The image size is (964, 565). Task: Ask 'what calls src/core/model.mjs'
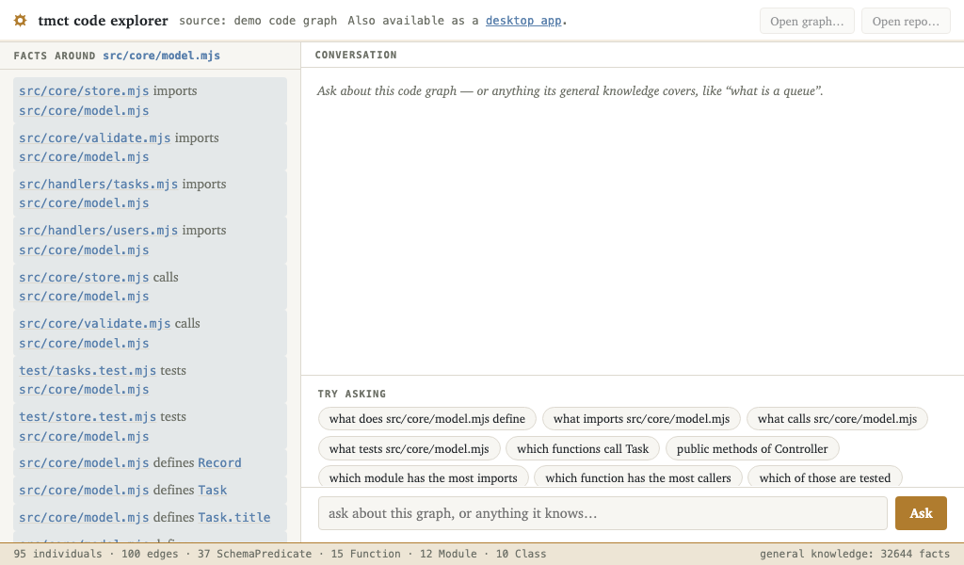tap(837, 419)
